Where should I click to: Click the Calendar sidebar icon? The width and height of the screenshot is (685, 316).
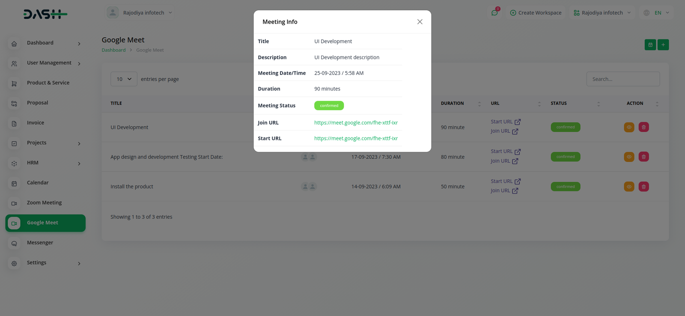click(14, 183)
